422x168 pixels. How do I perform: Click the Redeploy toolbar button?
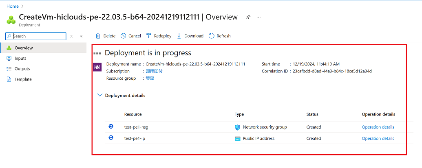(159, 36)
